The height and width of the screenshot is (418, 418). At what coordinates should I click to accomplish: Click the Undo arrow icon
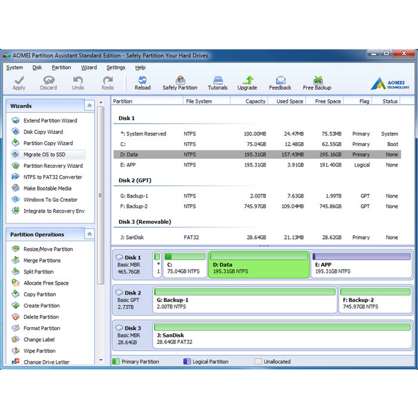[78, 80]
